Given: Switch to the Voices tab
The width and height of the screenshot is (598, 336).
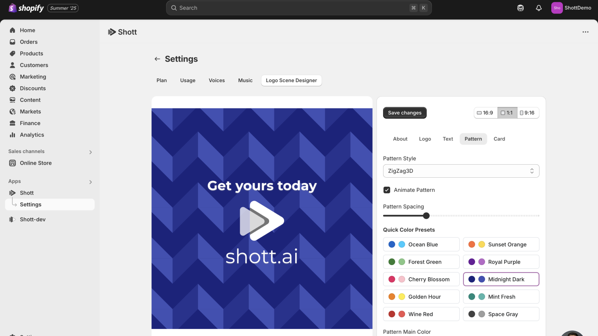Looking at the screenshot, I should [x=217, y=80].
